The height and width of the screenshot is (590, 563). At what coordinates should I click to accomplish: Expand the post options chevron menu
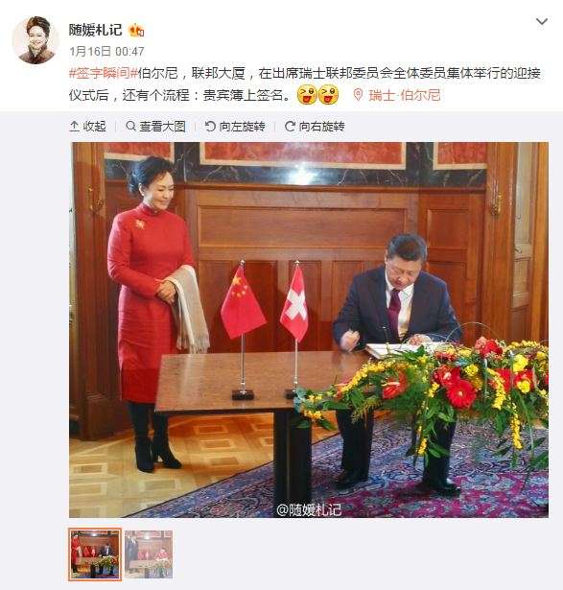542,21
